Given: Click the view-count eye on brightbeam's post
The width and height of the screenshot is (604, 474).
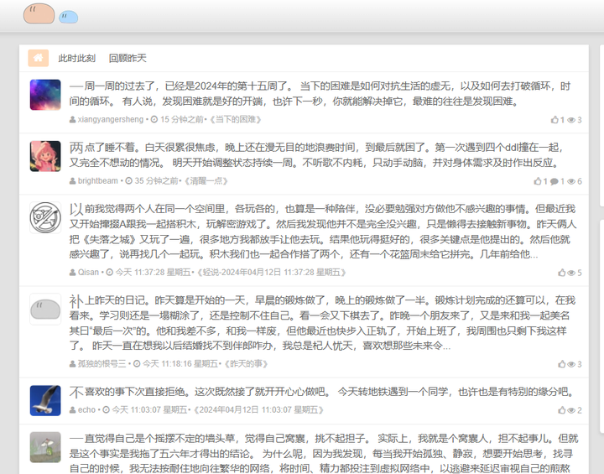Looking at the screenshot, I should click(571, 181).
